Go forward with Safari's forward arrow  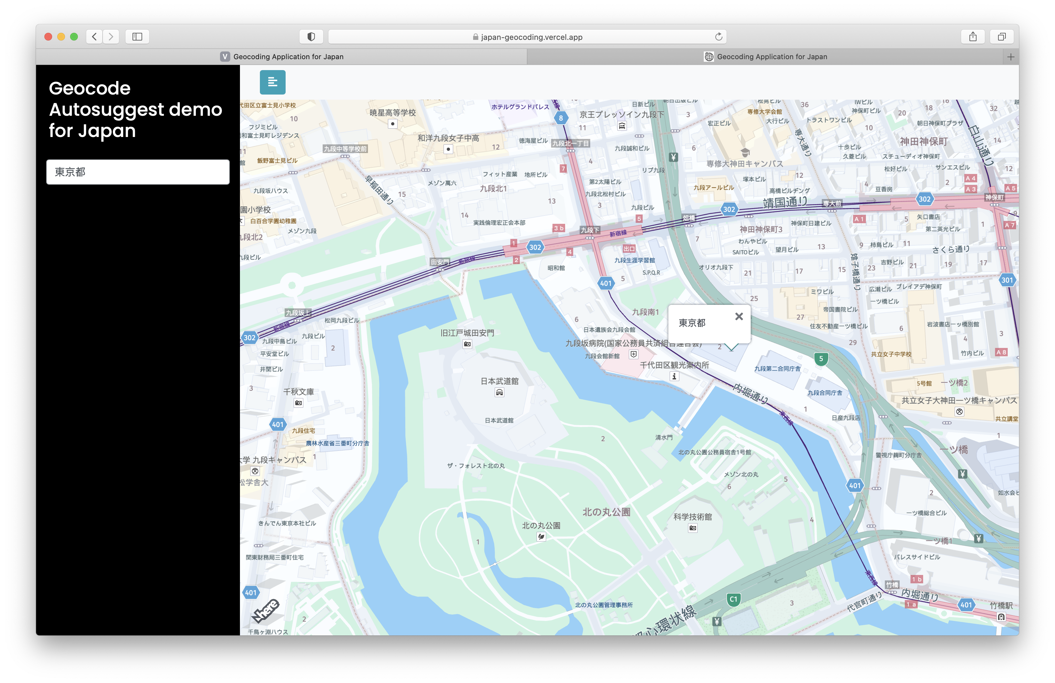pyautogui.click(x=111, y=37)
